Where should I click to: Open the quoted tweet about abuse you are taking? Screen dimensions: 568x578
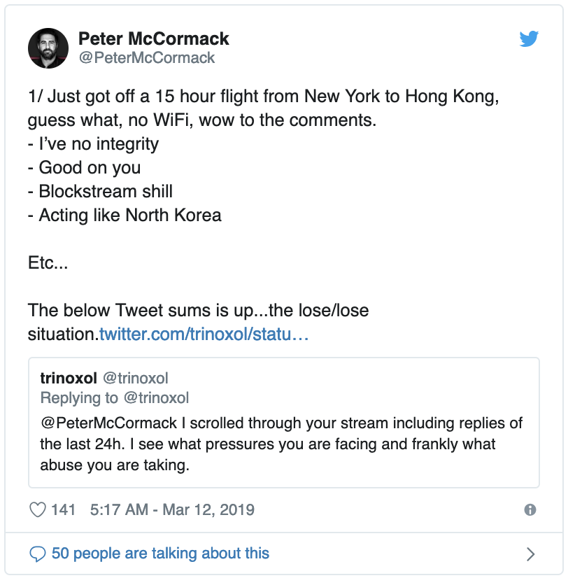pyautogui.click(x=283, y=444)
